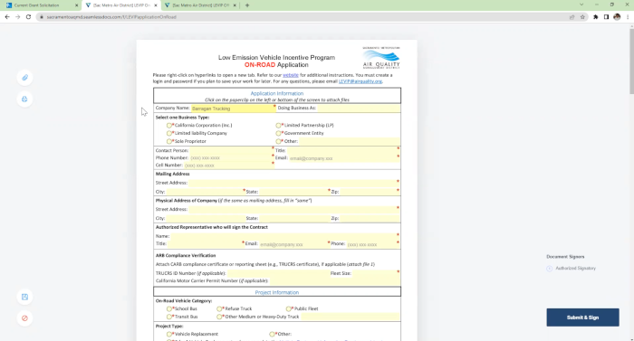The image size is (634, 341).
Task: Choose Other Medium or Heavy-Duty Truck
Action: click(219, 317)
